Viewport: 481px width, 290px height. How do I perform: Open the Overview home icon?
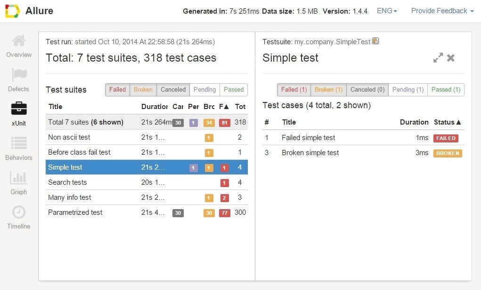coord(19,41)
